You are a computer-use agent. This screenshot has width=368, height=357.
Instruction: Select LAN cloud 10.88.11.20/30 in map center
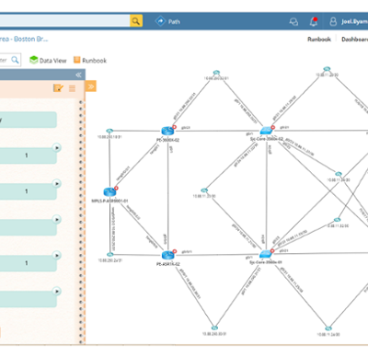pos(204,190)
